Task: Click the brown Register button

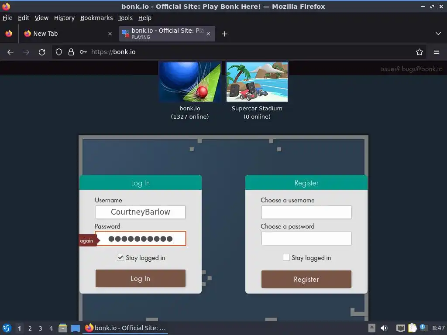Action: pyautogui.click(x=306, y=279)
